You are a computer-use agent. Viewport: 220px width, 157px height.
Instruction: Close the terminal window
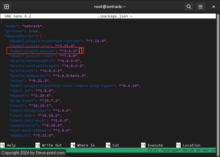pyautogui.click(x=214, y=7)
